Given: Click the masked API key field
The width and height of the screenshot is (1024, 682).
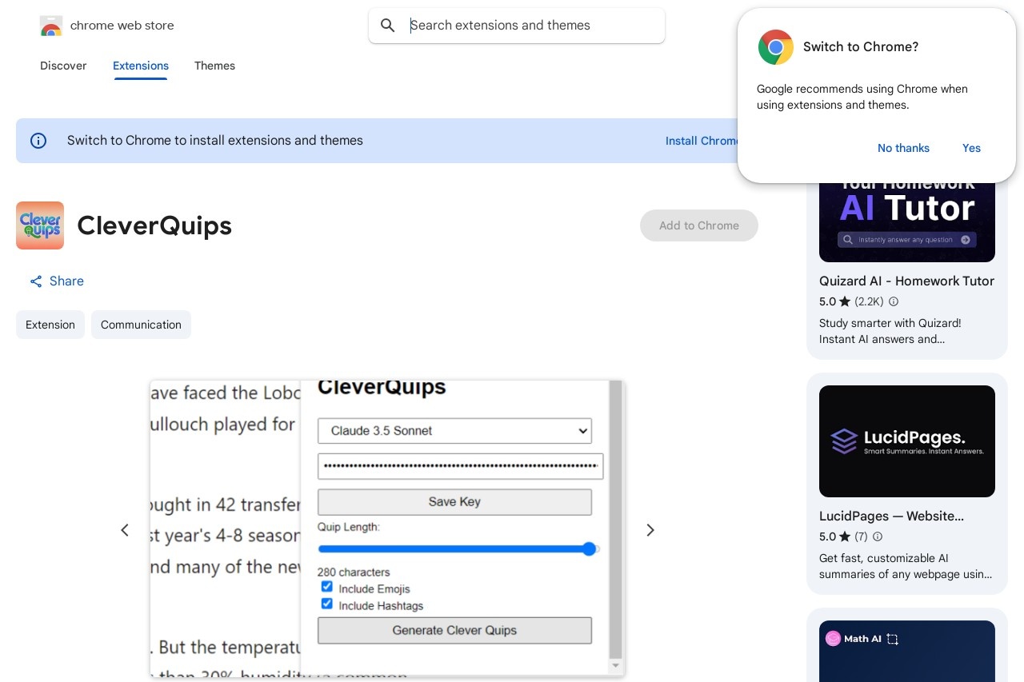Looking at the screenshot, I should tap(460, 466).
